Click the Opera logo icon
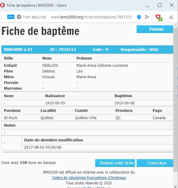Image resolution: width=178 pixels, height=188 pixels. tap(2, 5)
